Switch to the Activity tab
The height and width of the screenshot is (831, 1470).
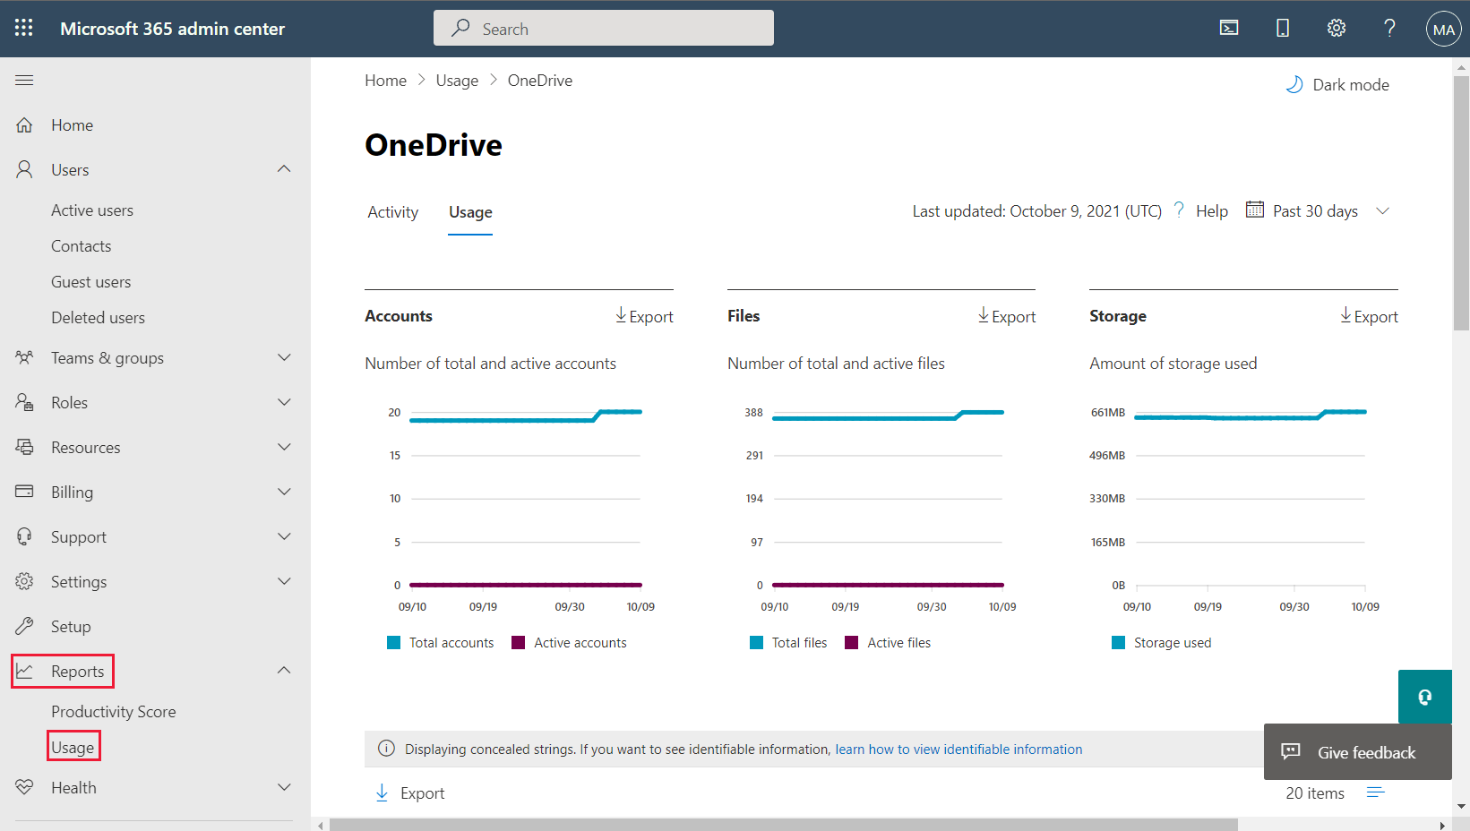(x=392, y=212)
